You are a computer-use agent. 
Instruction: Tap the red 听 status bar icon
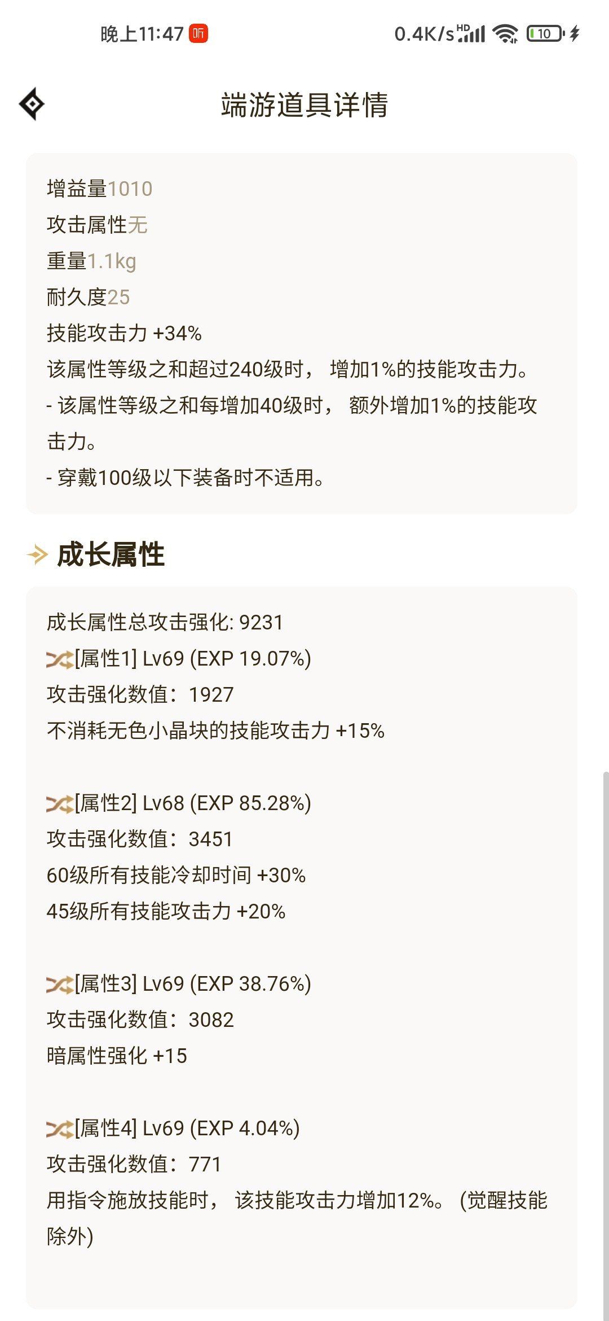198,34
